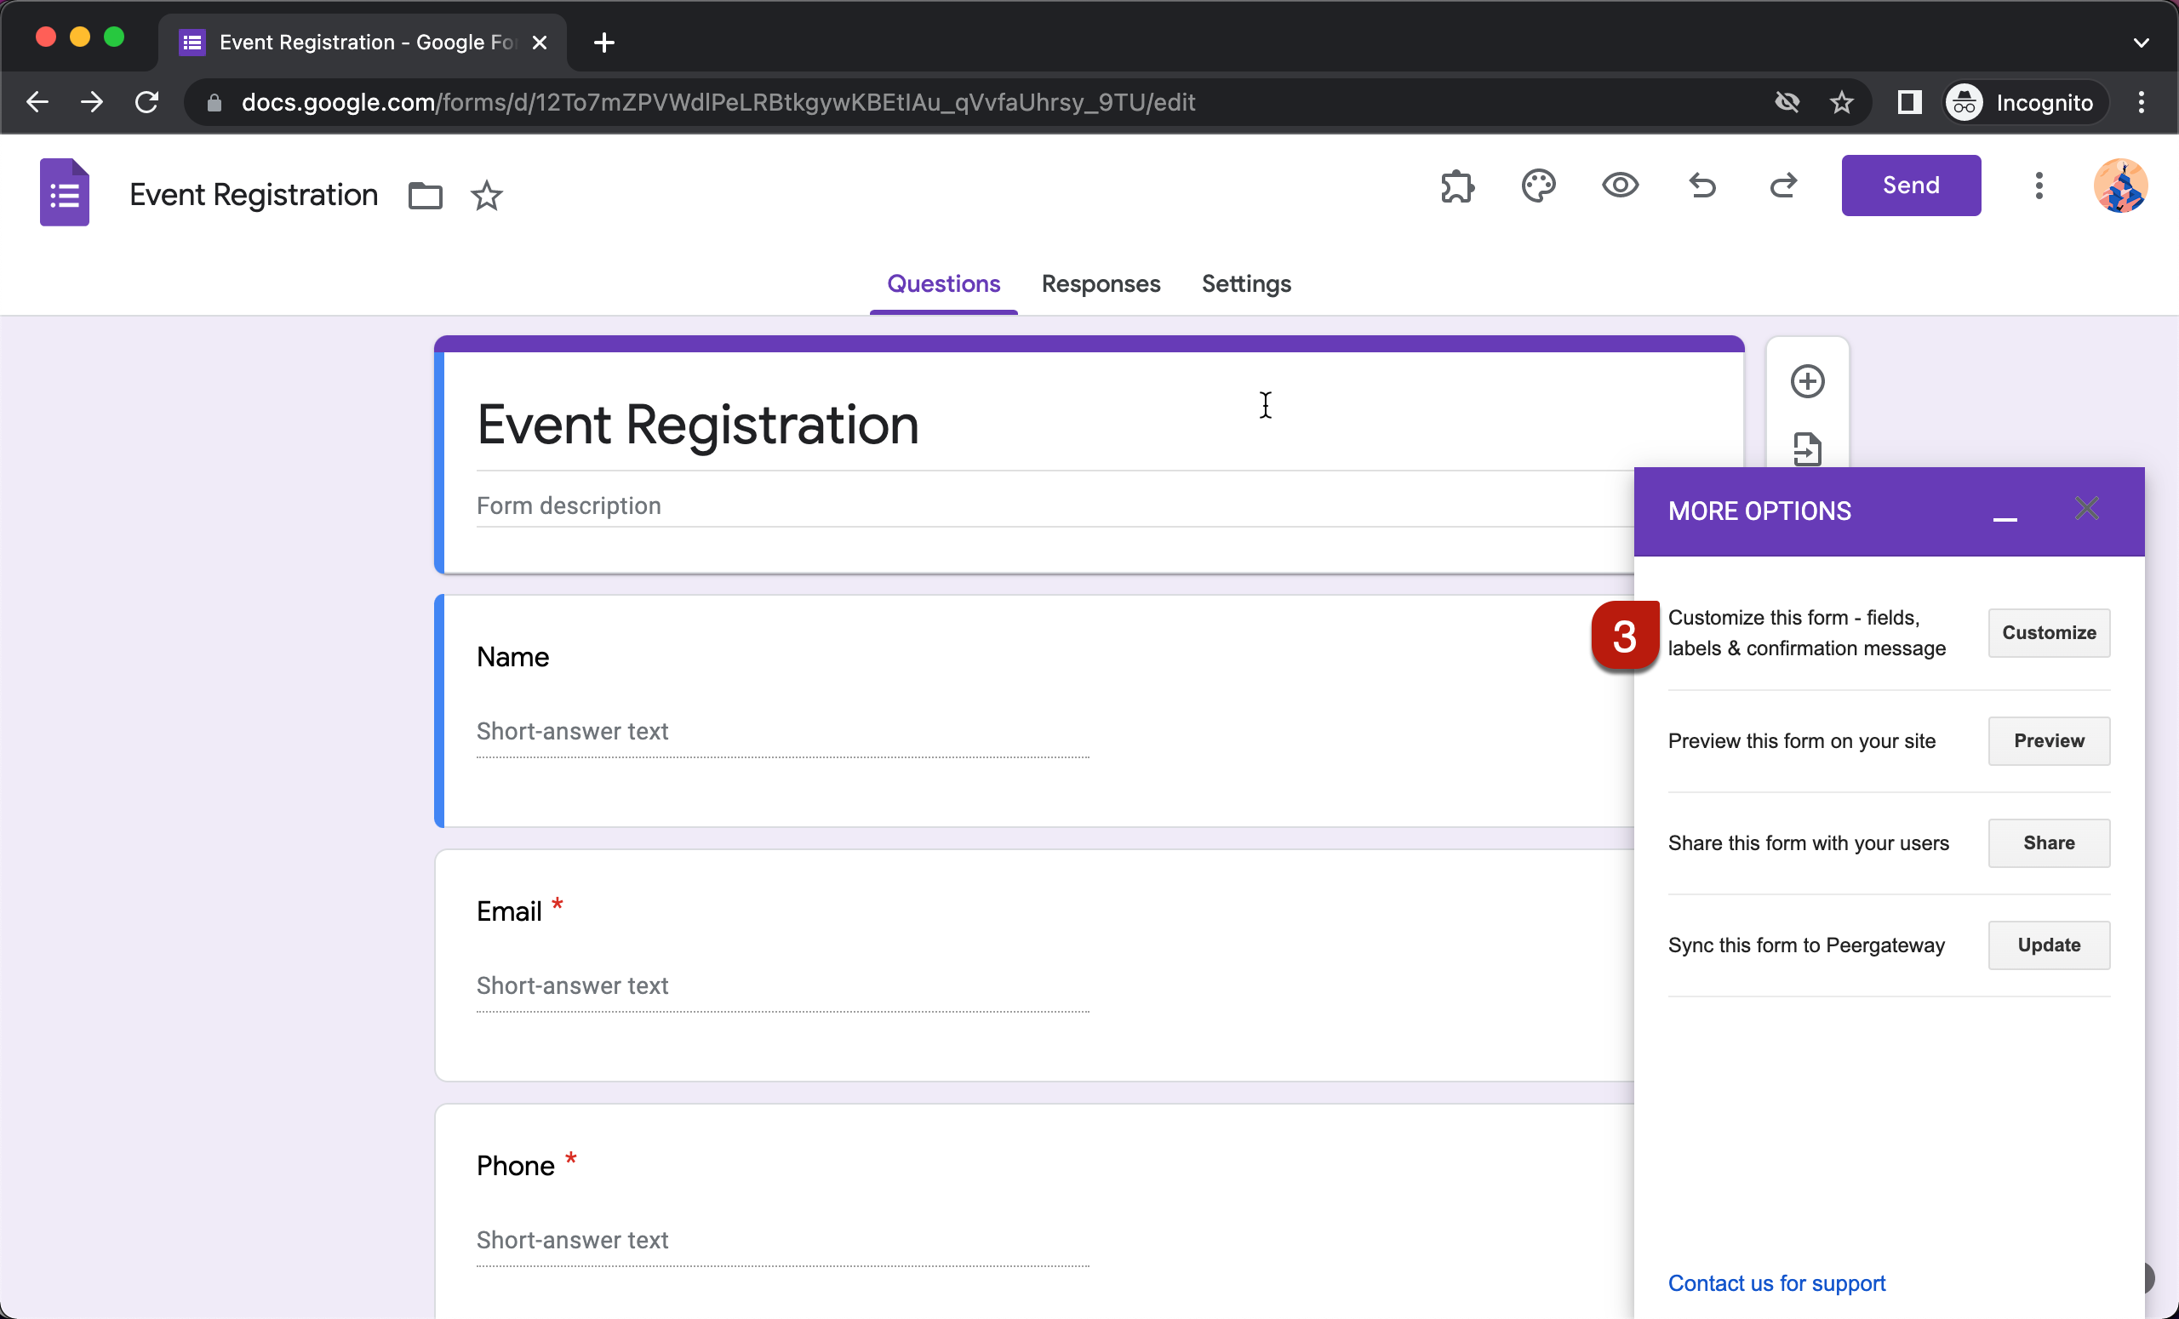Screen dimensions: 2179x1319
Task: Click the redo arrow icon
Action: pyautogui.click(x=1782, y=186)
